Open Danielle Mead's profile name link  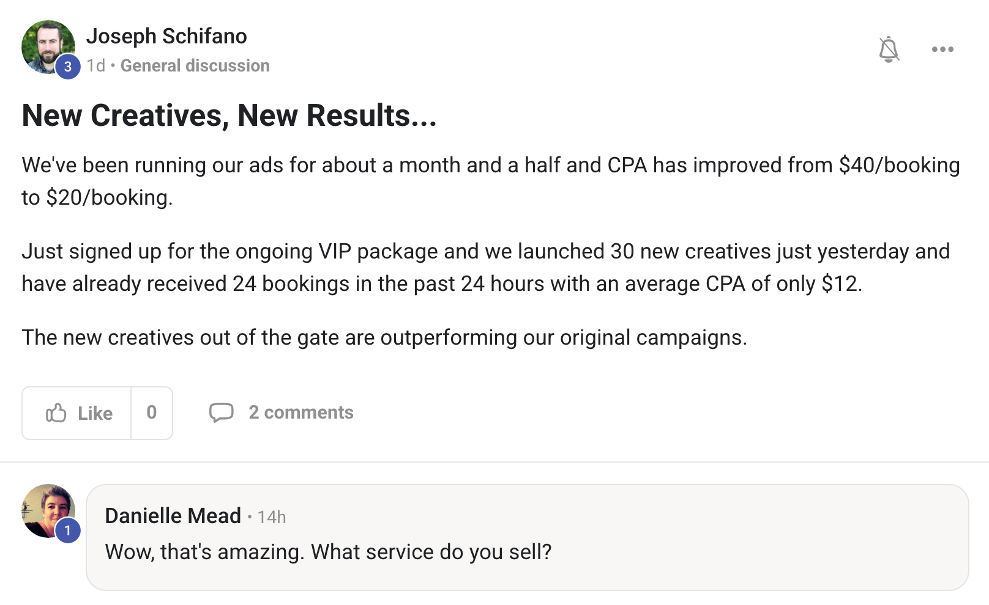click(173, 516)
